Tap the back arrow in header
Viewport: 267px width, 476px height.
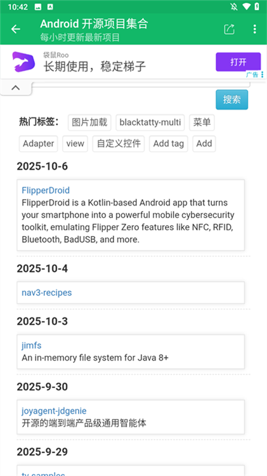pos(15,29)
